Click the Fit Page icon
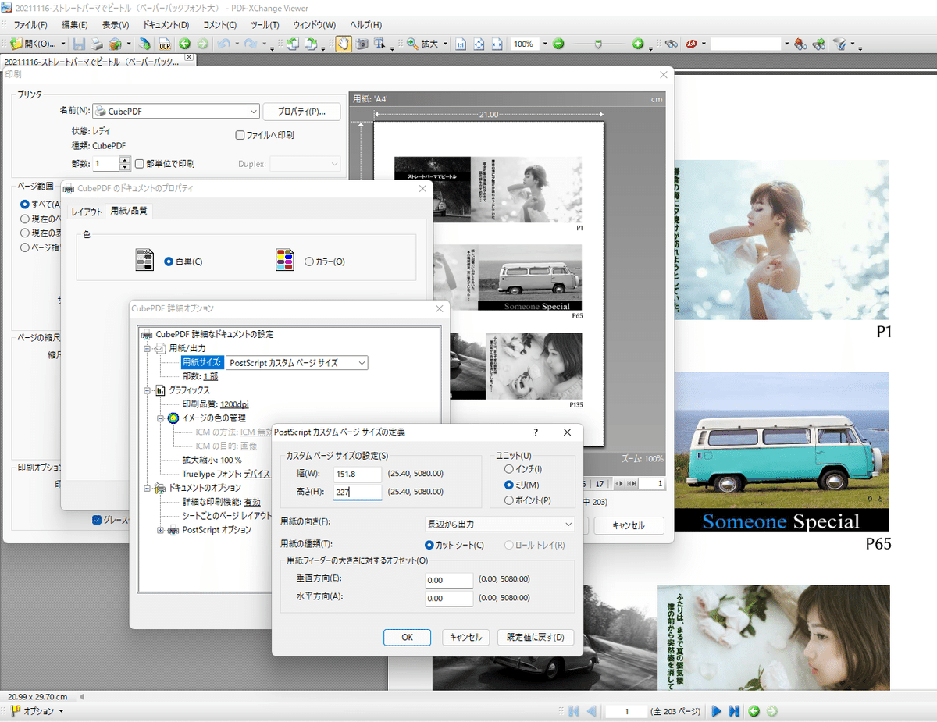Screen dimensions: 937x722 click(479, 44)
